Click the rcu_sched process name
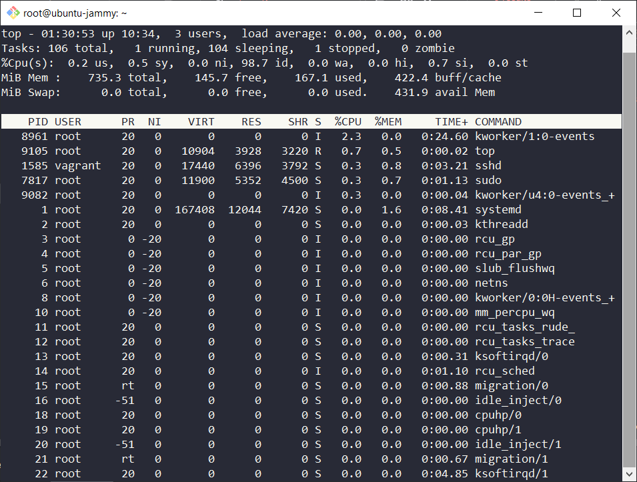 (x=504, y=371)
